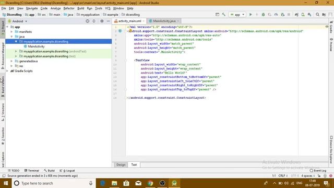The height and width of the screenshot is (188, 334).
Task: Open the Profile app gauge icon
Action: coord(276,15)
